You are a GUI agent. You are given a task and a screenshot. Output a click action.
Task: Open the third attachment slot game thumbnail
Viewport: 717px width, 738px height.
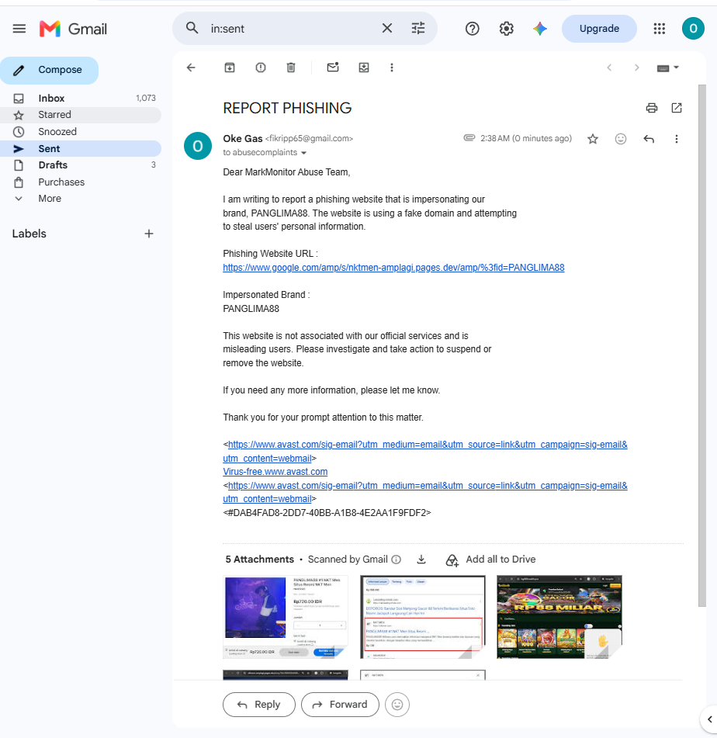[559, 617]
